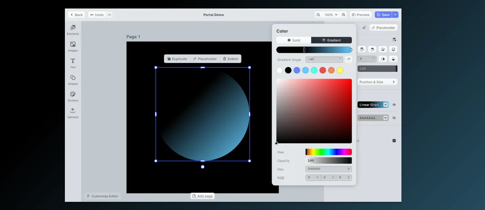
Task: Open the Save options dropdown arrow
Action: click(x=396, y=15)
